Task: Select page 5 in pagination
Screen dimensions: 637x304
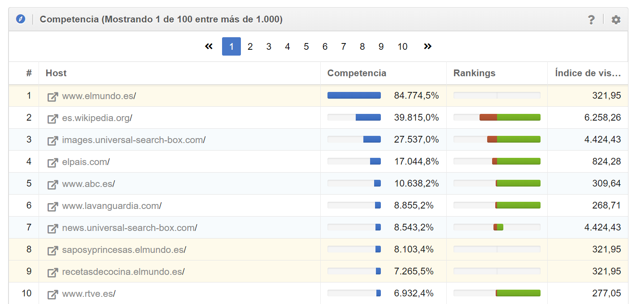Action: [306, 47]
